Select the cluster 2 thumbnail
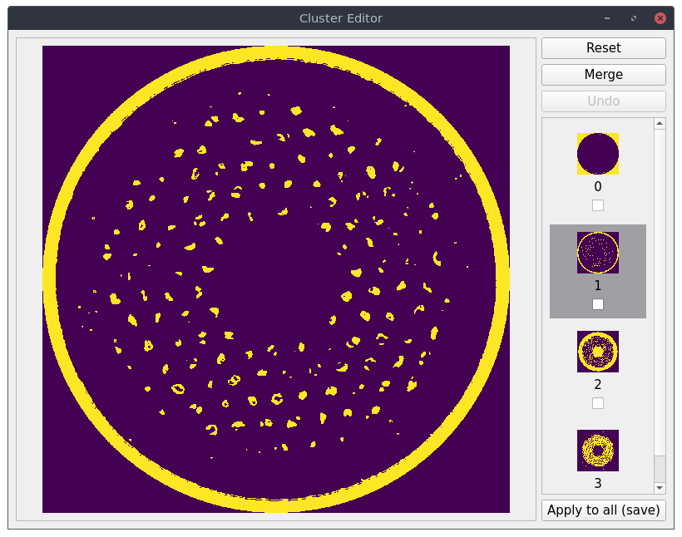This screenshot has height=537, width=682. pos(598,352)
